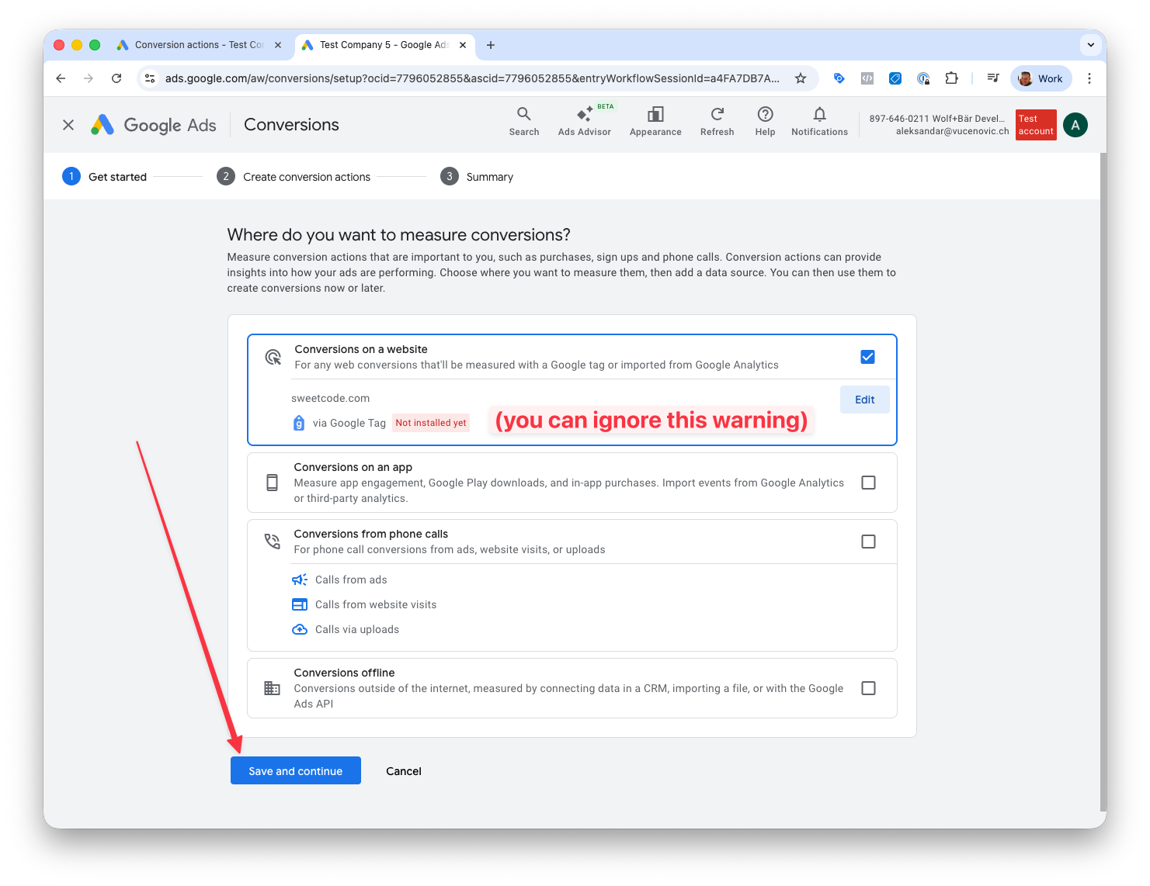Open the Work profile menu
This screenshot has width=1150, height=886.
point(1041,78)
